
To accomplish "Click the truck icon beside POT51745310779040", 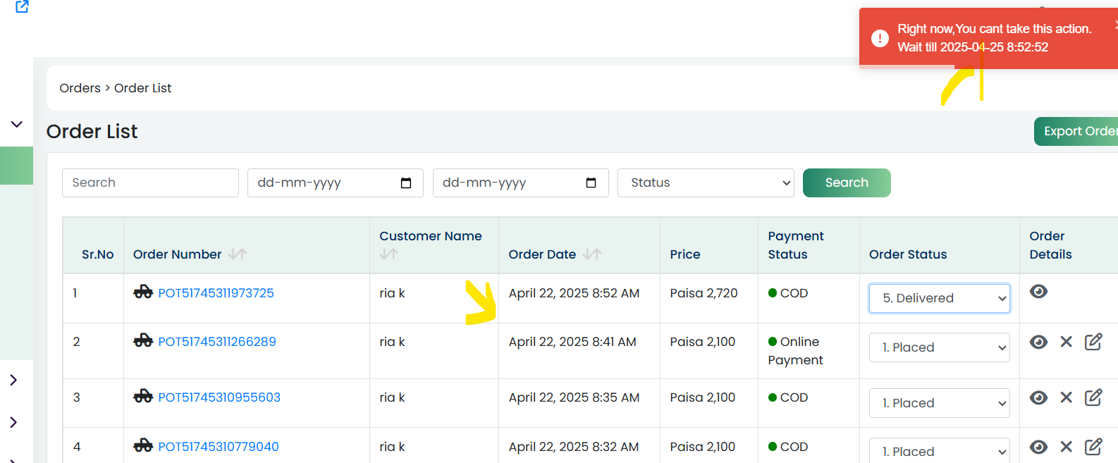I will 143,445.
